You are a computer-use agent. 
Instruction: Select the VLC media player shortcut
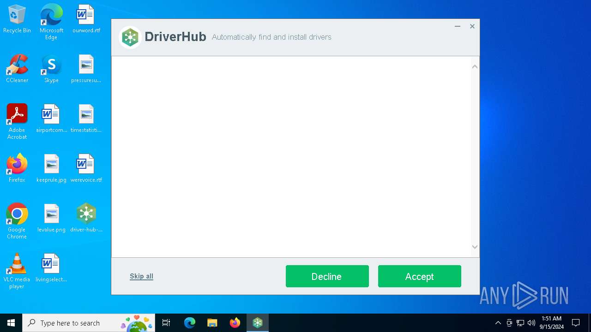(17, 271)
